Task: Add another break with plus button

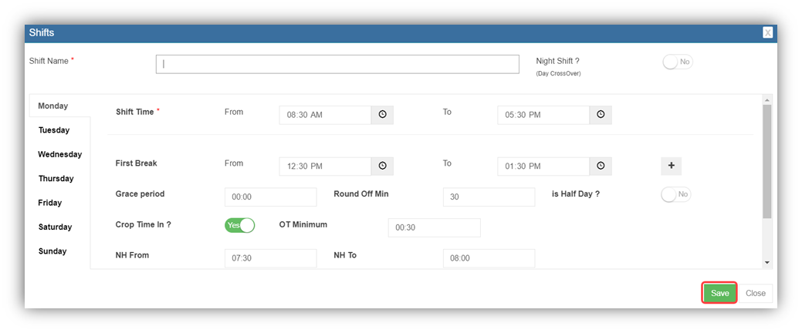Action: pyautogui.click(x=671, y=166)
